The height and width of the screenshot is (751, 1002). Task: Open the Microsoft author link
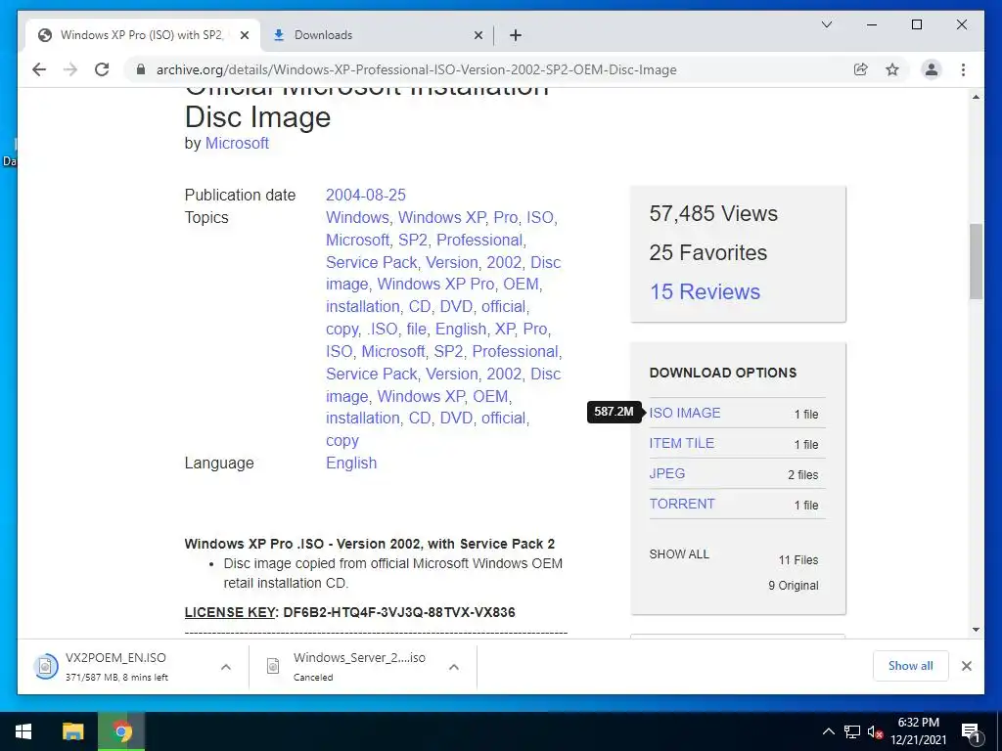click(237, 143)
